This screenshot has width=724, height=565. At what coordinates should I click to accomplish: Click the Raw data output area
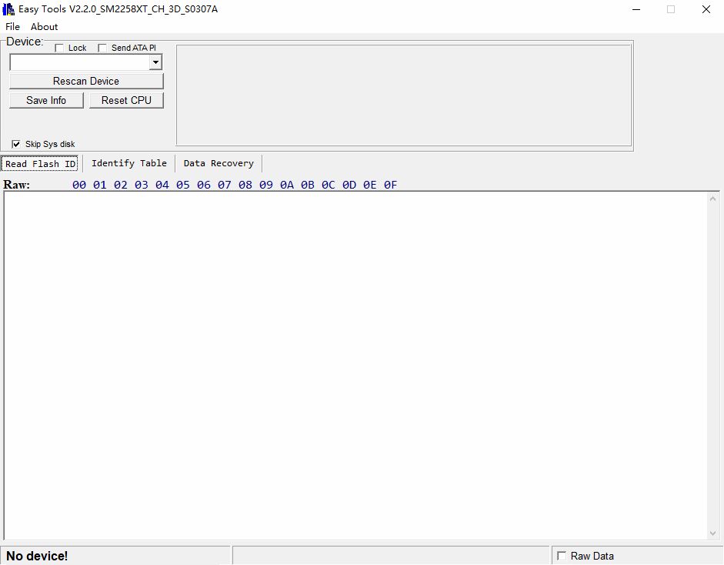tap(355, 366)
